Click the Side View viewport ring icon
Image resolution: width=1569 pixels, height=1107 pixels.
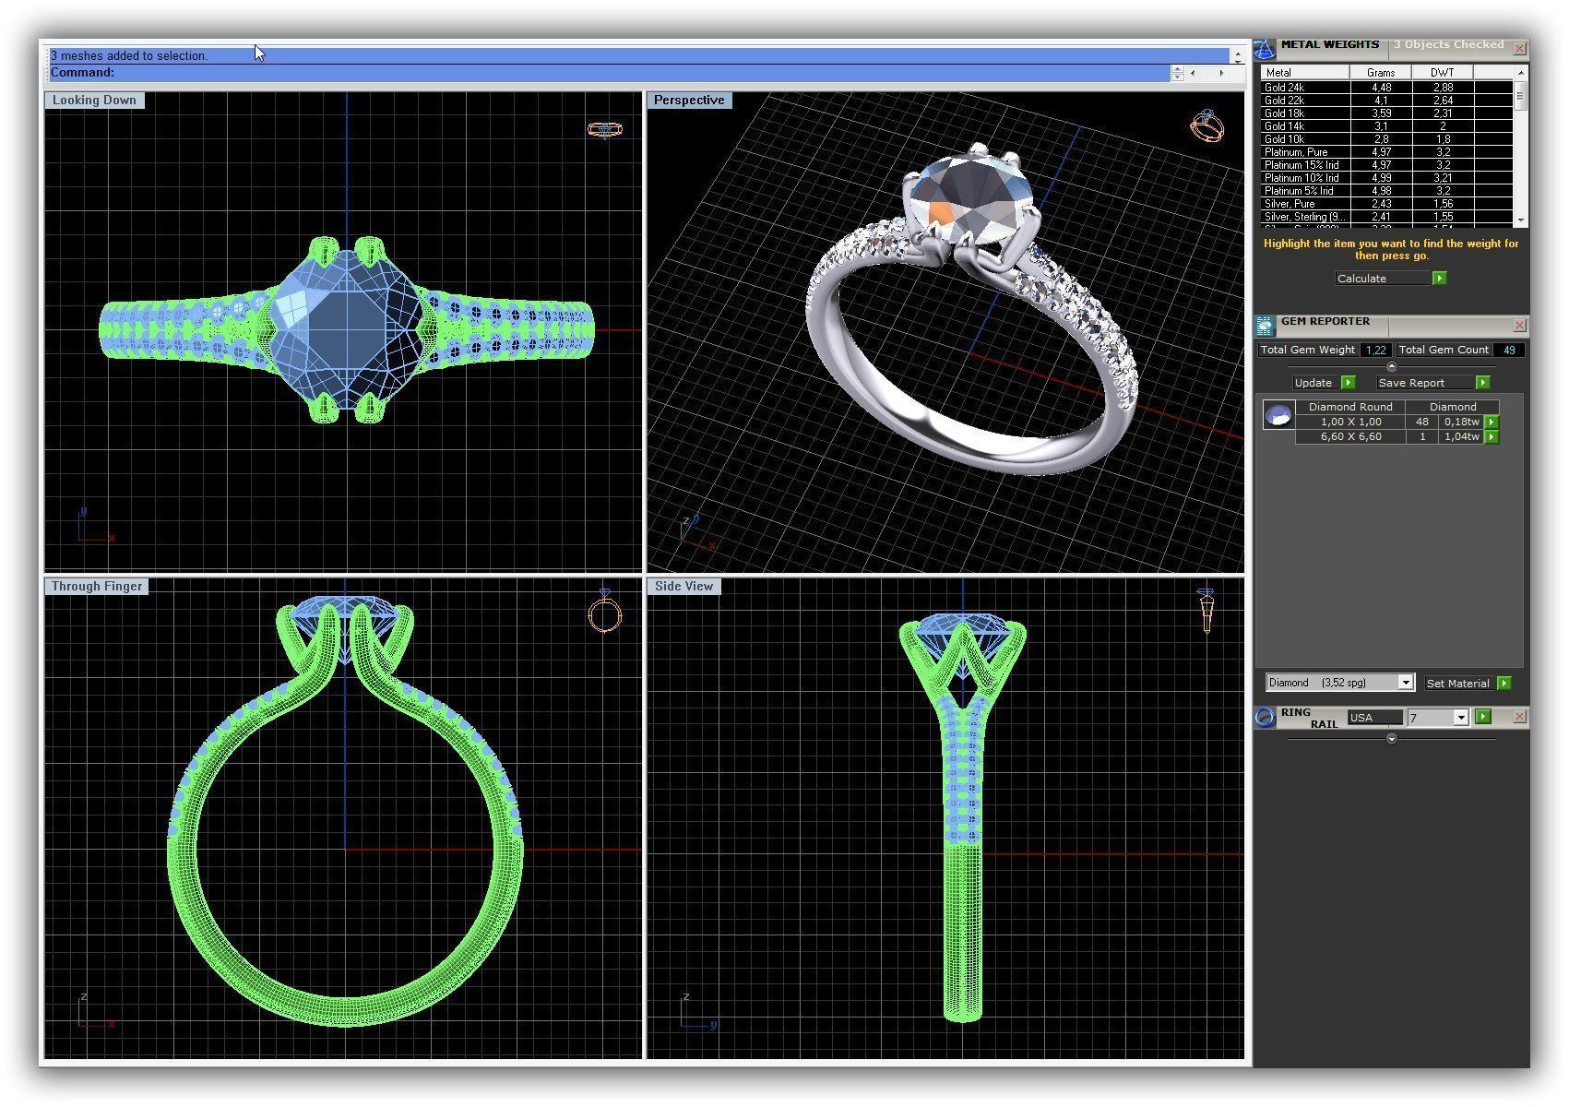1206,611
